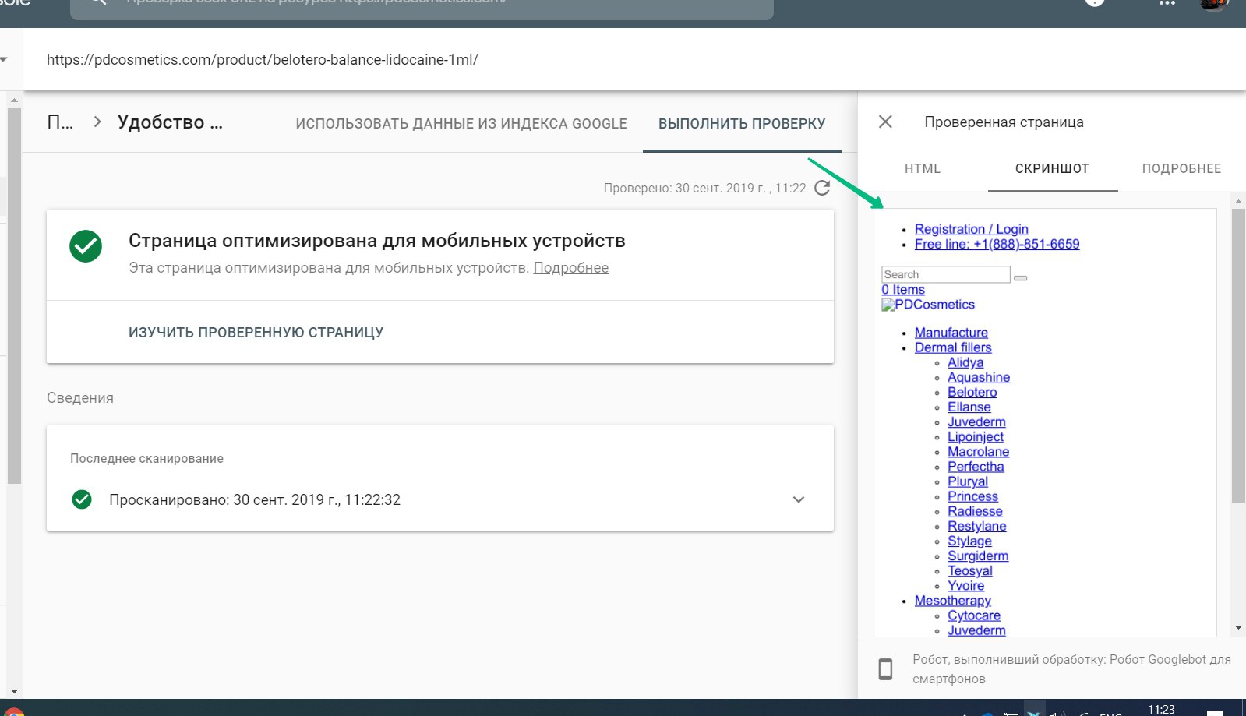1246x716 pixels.
Task: Click the Lipoinject link
Action: tap(976, 436)
